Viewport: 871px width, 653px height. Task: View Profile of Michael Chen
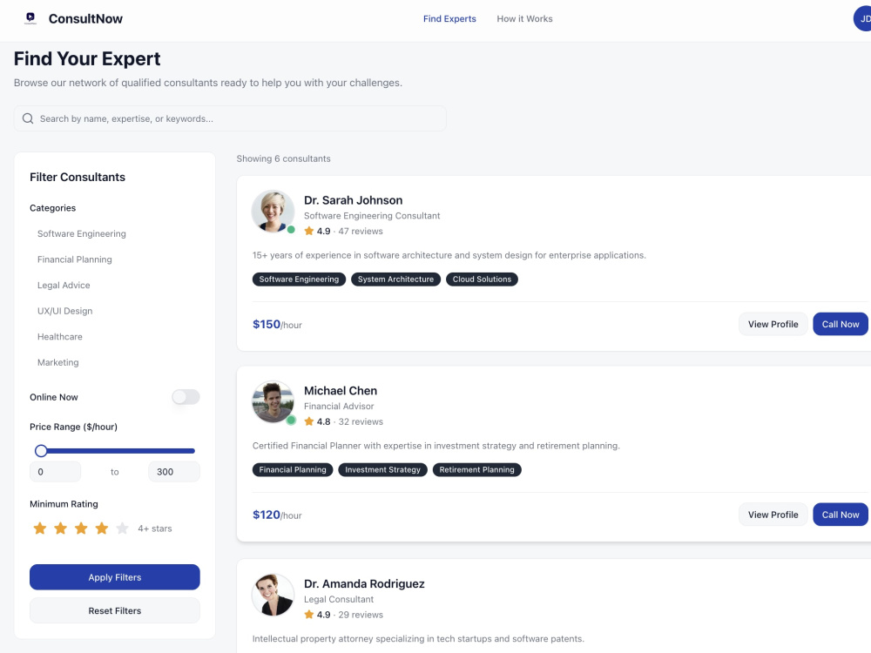773,515
